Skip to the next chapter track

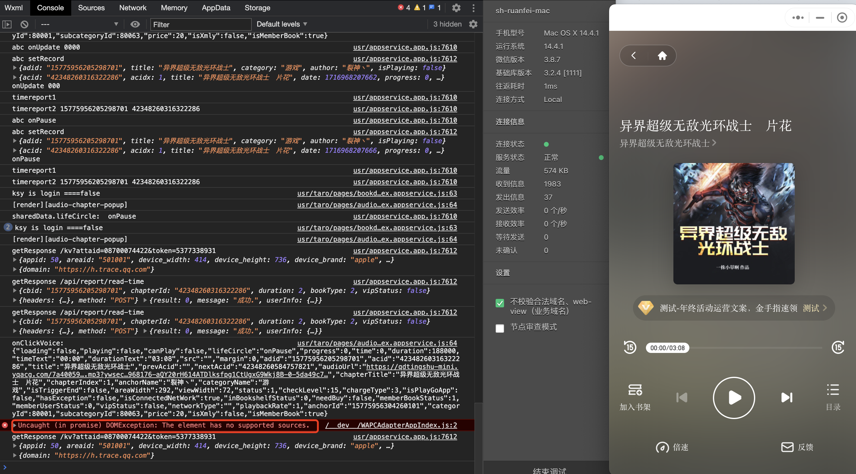[x=786, y=398]
